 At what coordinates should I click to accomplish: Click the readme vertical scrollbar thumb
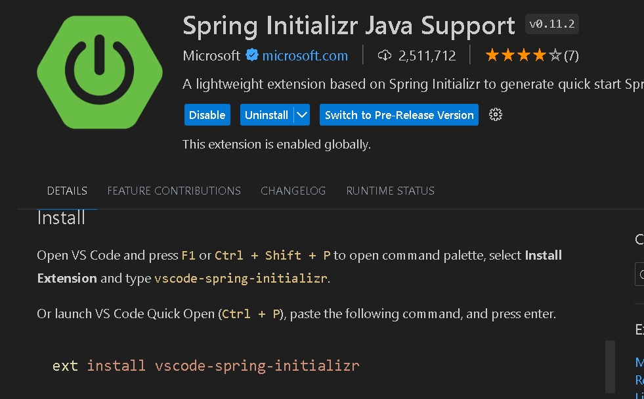[610, 367]
